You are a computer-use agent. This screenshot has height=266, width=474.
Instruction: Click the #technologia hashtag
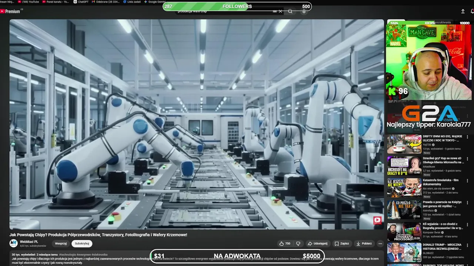67,255
